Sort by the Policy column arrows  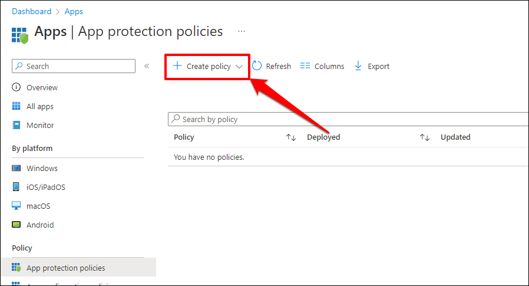coord(291,137)
